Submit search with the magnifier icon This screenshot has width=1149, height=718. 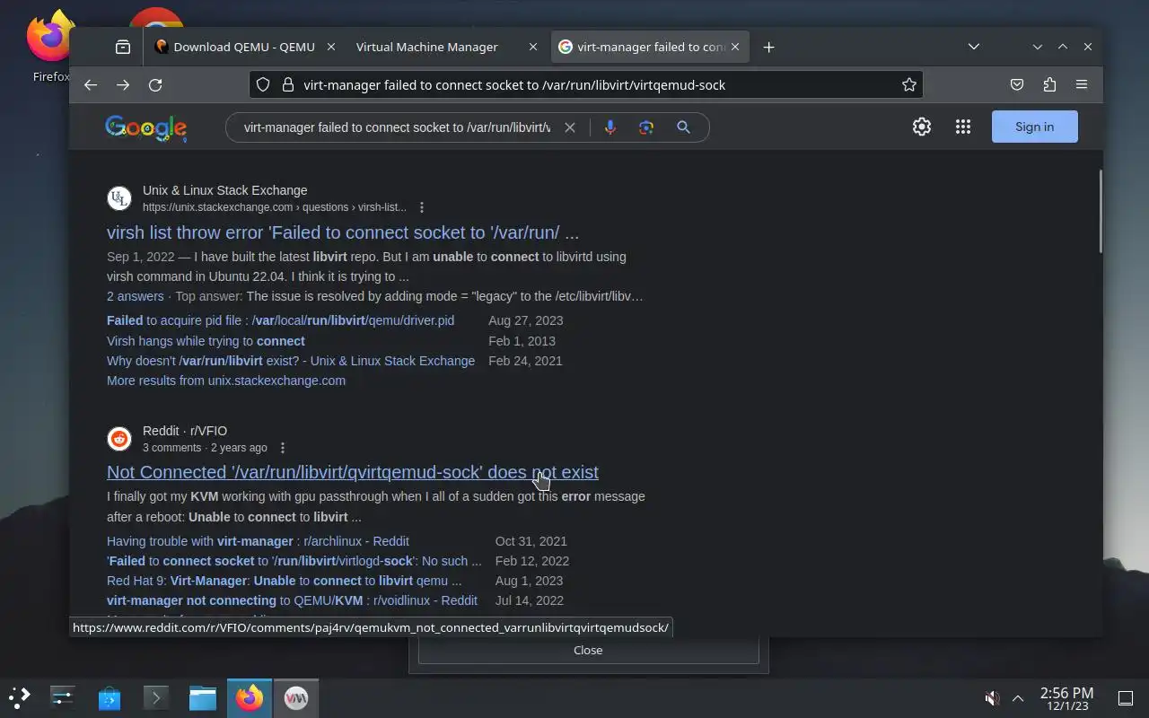point(683,127)
